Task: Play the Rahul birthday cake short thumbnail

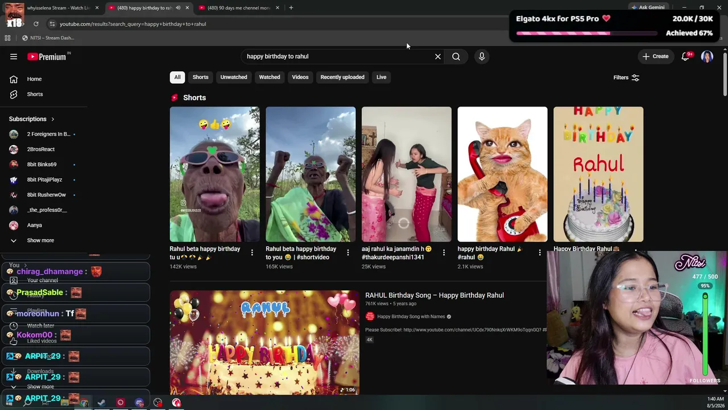Action: [598, 174]
